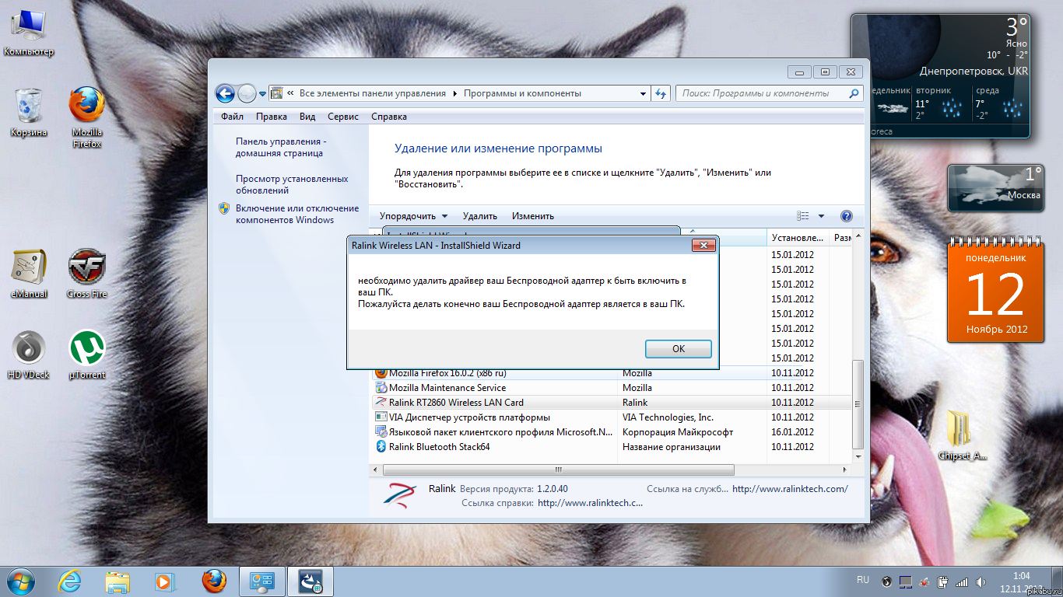Sort by the 'Установле...' column header
The height and width of the screenshot is (597, 1063).
click(798, 237)
